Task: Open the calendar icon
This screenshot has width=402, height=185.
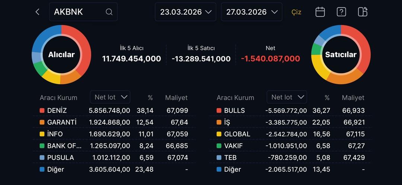Action: click(320, 12)
